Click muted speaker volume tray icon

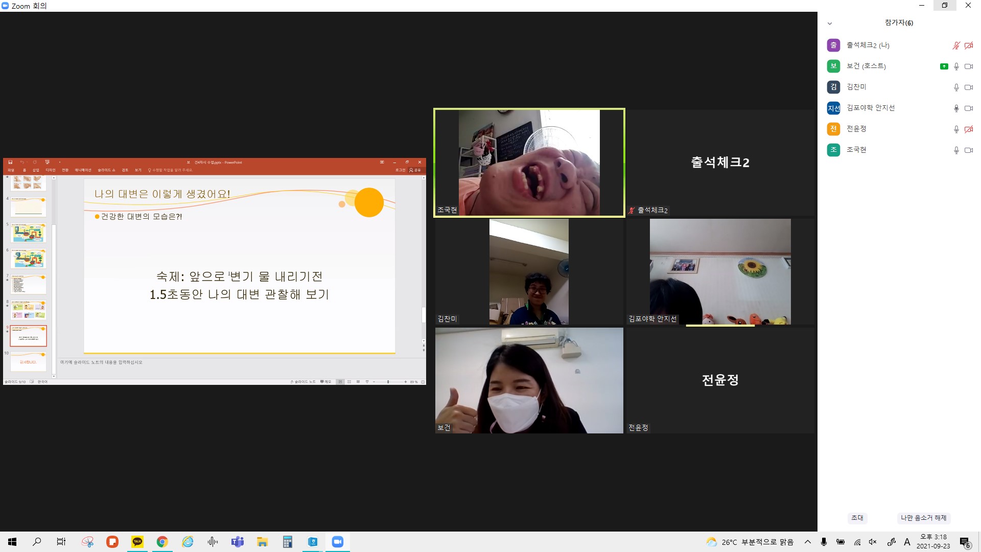point(873,542)
